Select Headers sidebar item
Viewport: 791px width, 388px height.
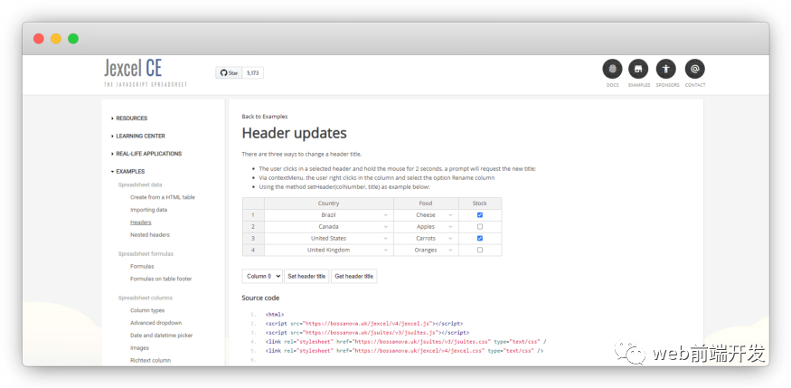(x=141, y=222)
